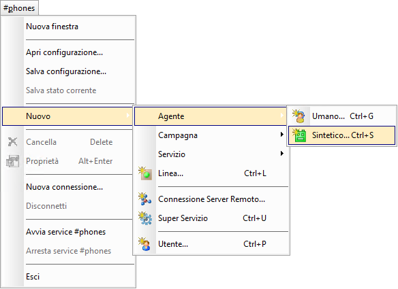
Task: Select Cancella menu entry
Action: click(x=67, y=142)
